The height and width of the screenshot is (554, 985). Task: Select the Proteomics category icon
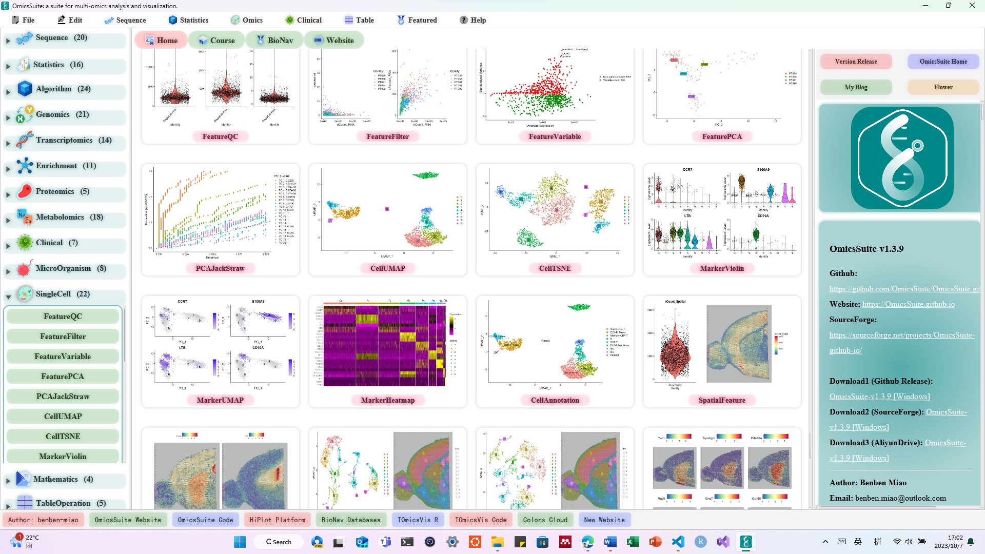pyautogui.click(x=24, y=191)
